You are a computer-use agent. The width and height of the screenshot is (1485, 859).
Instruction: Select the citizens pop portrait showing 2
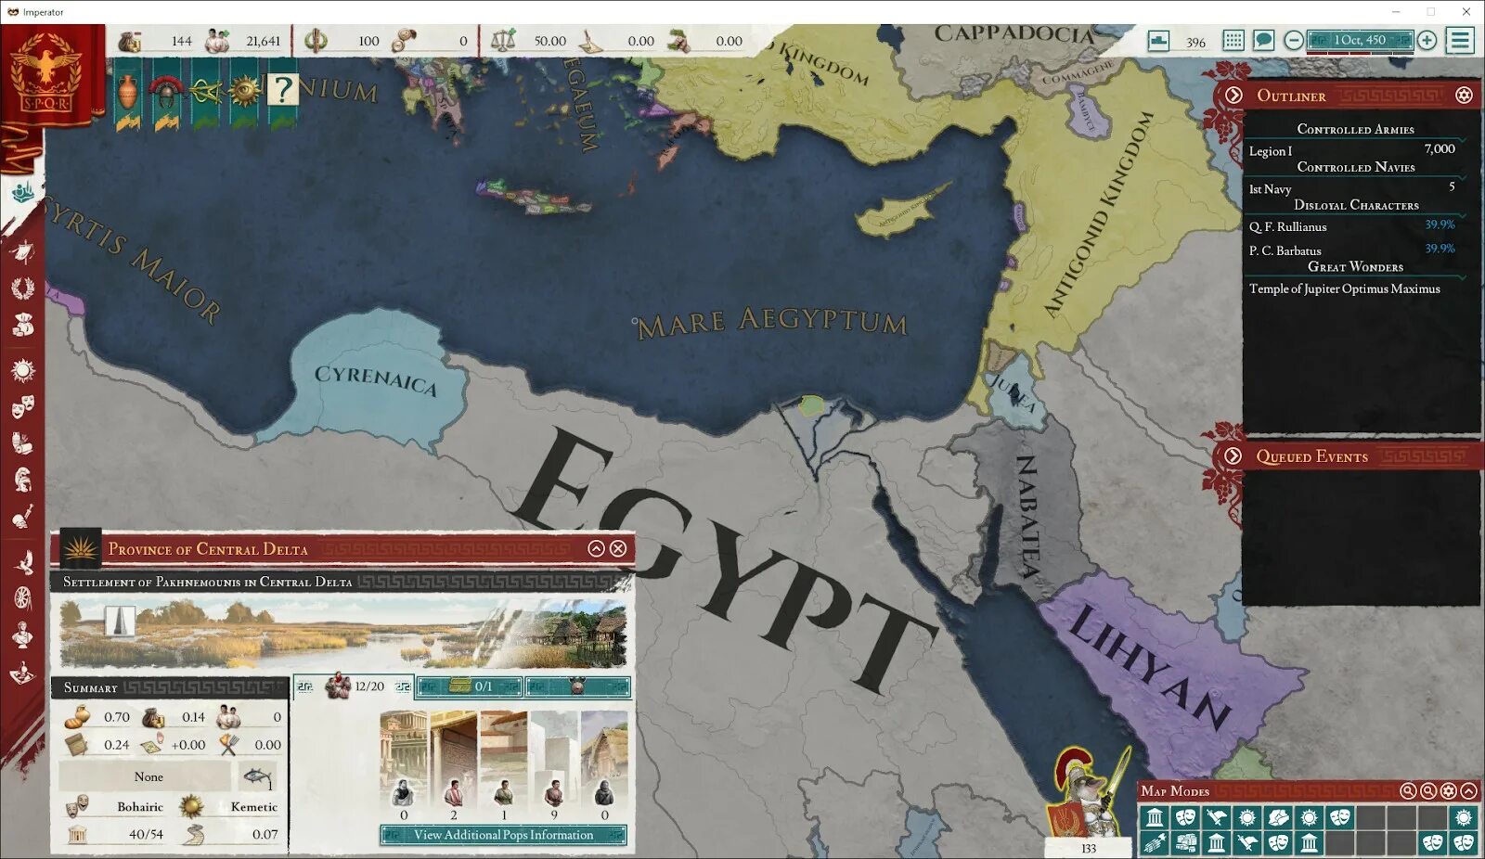click(x=454, y=767)
